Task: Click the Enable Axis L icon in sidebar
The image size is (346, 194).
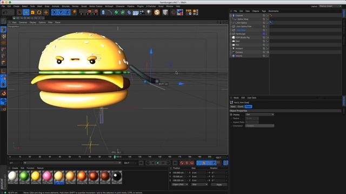Action: click(4, 71)
